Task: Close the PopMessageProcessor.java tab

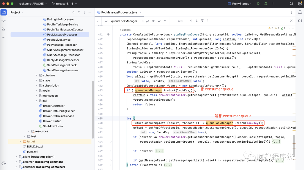Action: coord(140,12)
